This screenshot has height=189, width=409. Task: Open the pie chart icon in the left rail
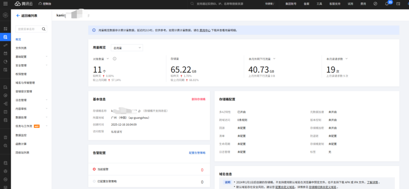tap(5, 61)
